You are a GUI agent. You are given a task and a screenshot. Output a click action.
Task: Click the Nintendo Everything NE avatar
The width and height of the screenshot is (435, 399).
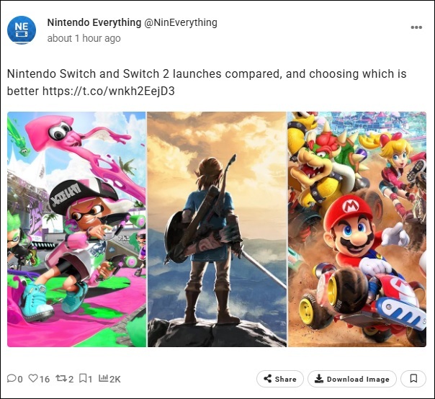[22, 30]
